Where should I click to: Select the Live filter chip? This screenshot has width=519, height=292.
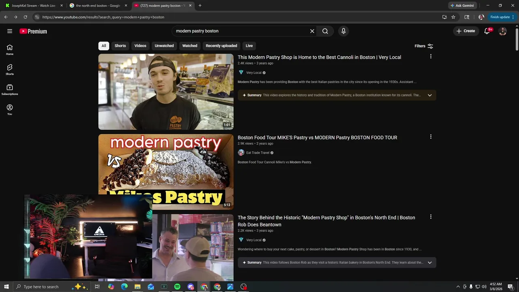click(249, 46)
